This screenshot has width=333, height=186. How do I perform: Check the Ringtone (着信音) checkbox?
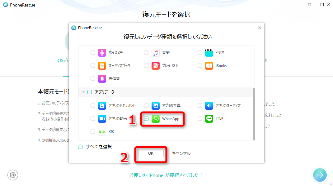coord(93,79)
